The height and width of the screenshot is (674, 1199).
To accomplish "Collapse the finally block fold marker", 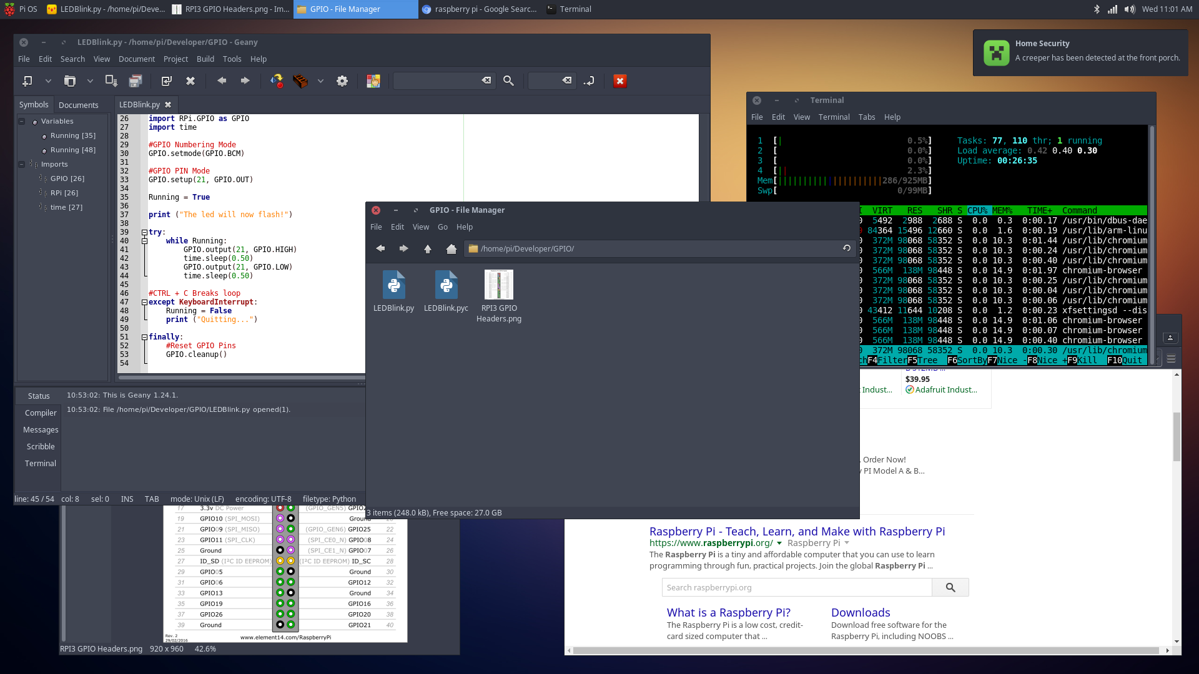I will pos(144,337).
